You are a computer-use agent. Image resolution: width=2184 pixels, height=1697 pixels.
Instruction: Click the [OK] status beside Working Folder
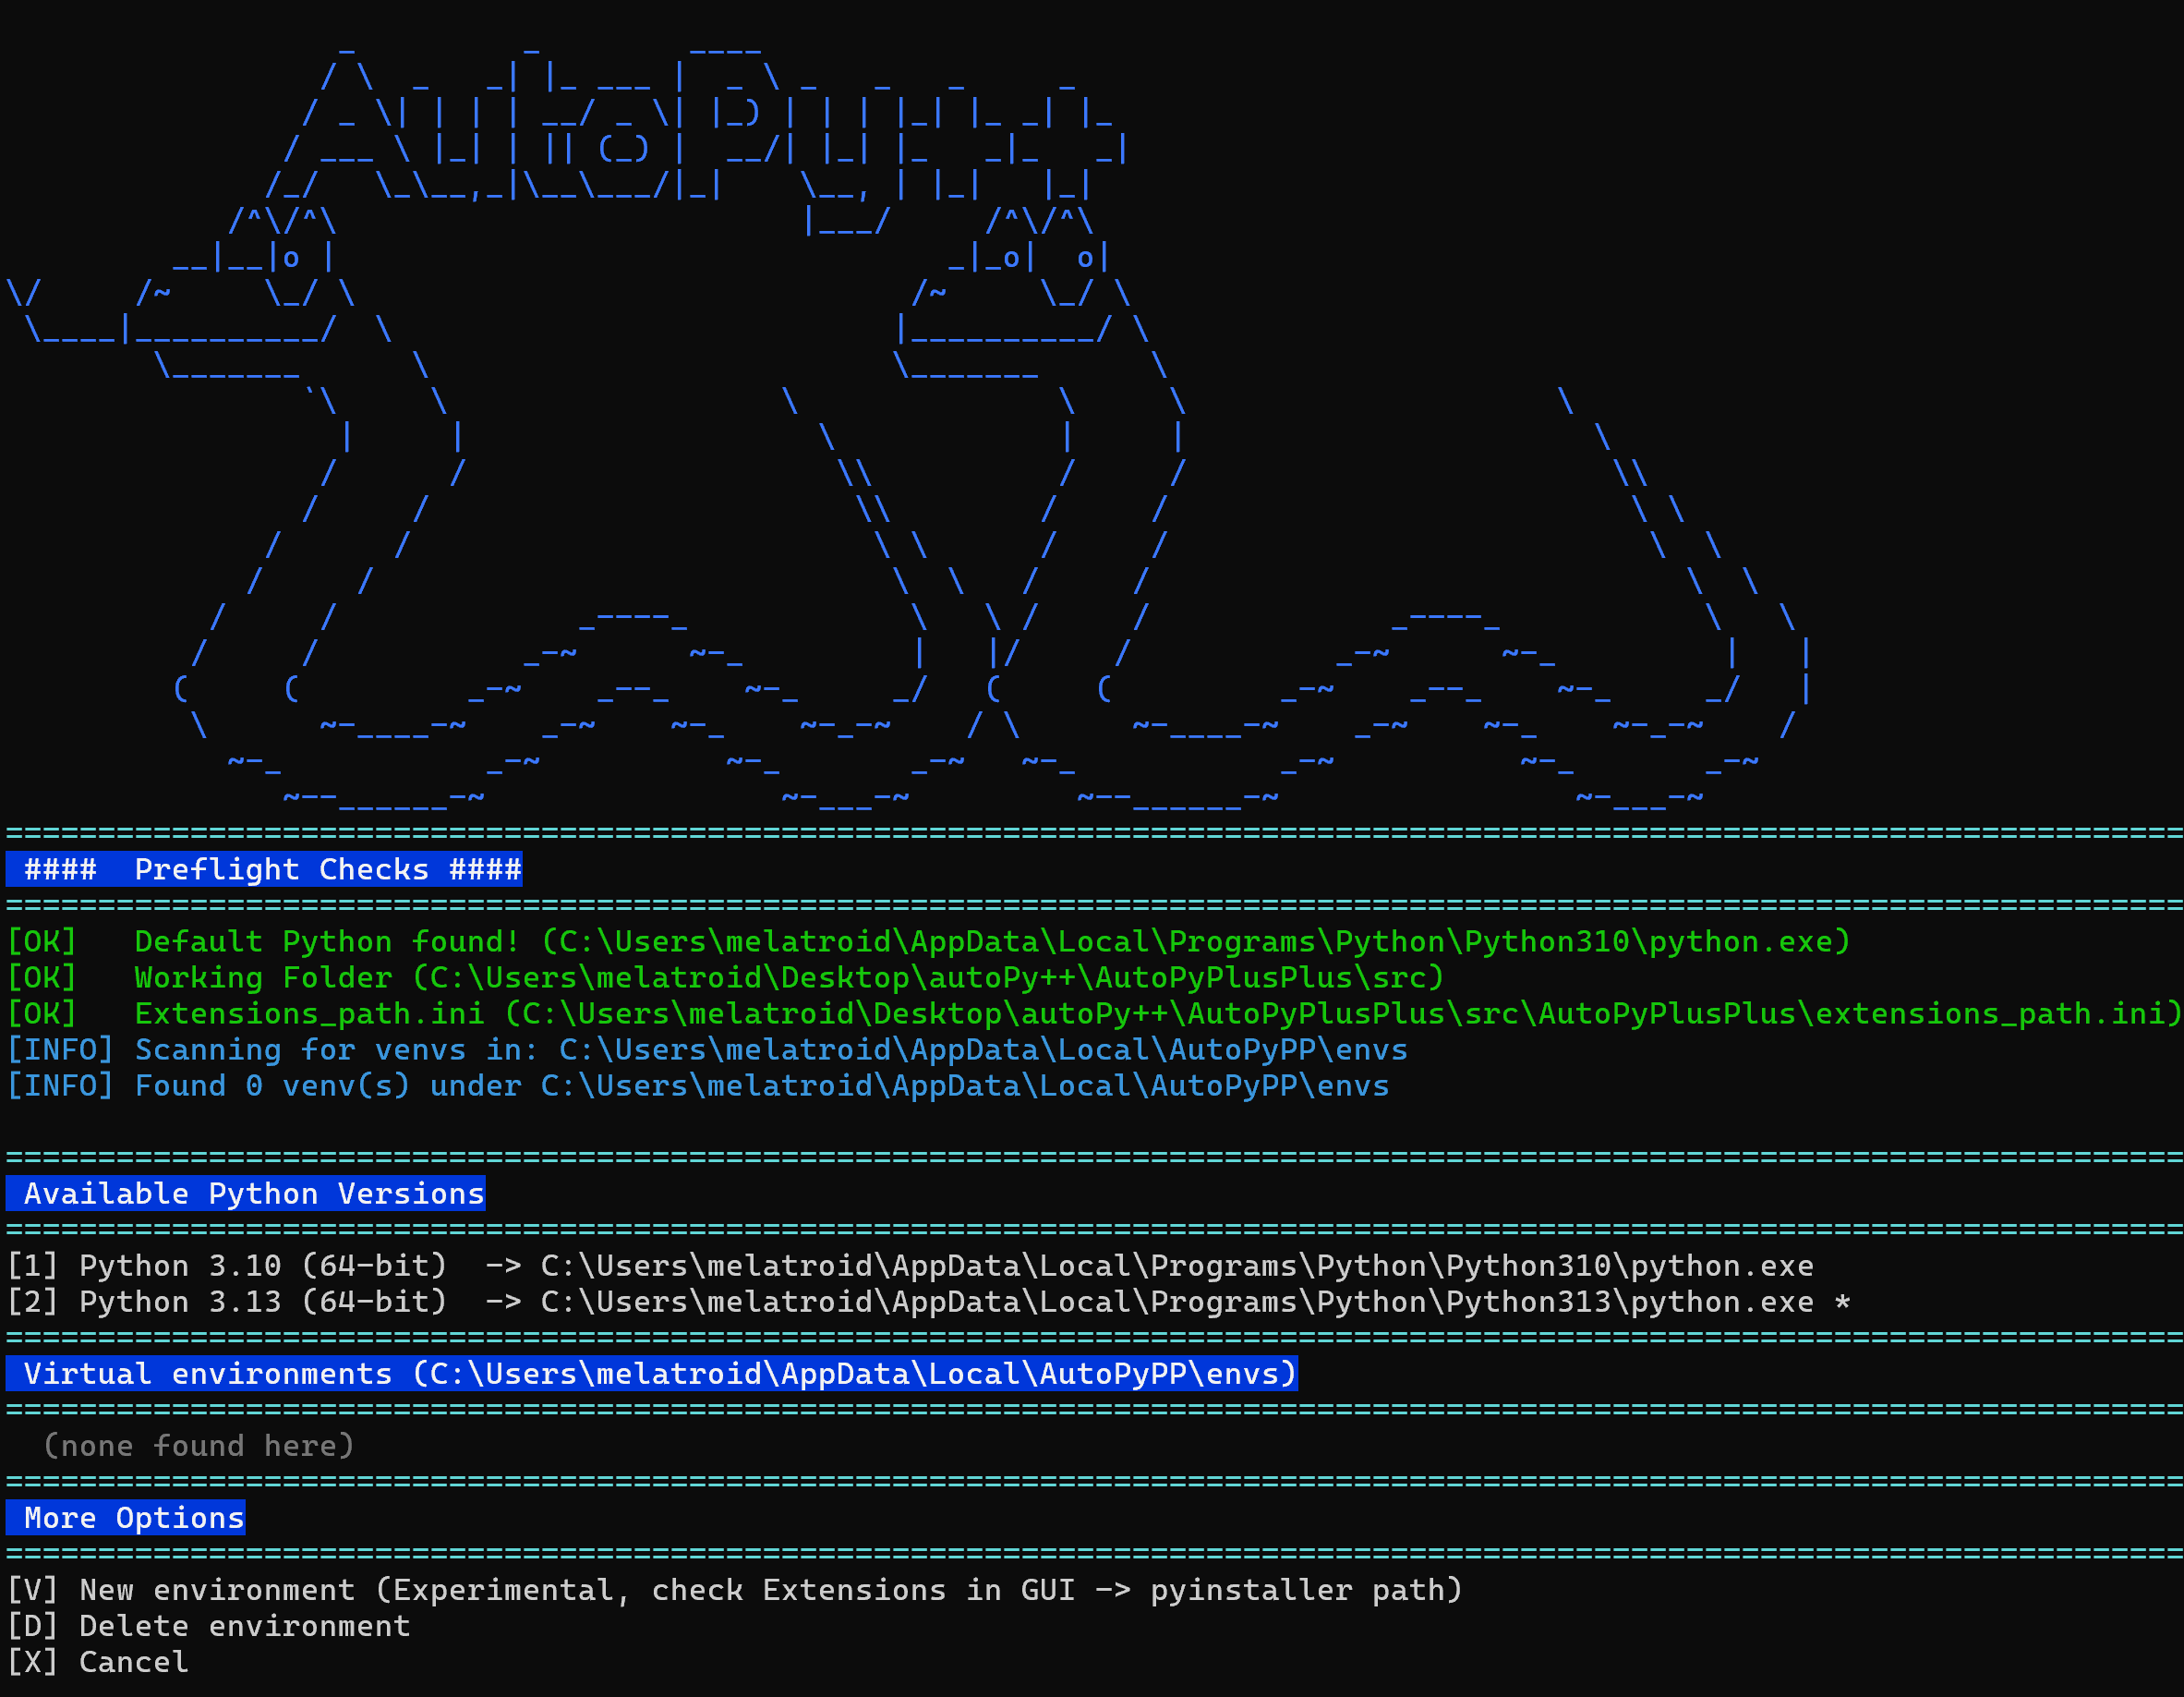tap(42, 976)
